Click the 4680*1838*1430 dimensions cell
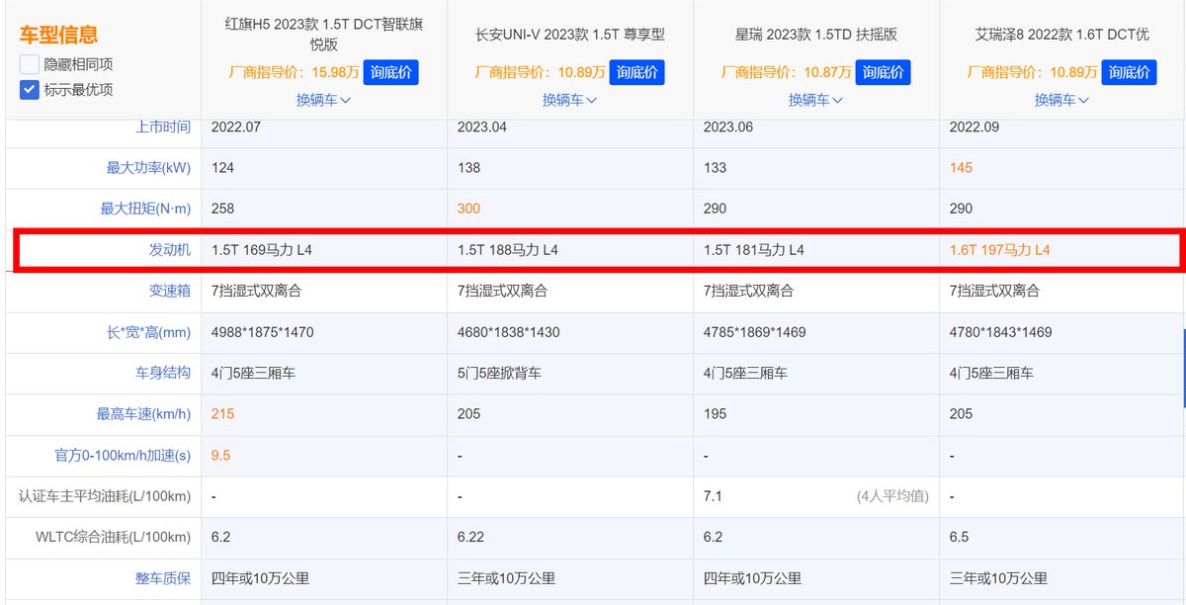 [x=508, y=332]
